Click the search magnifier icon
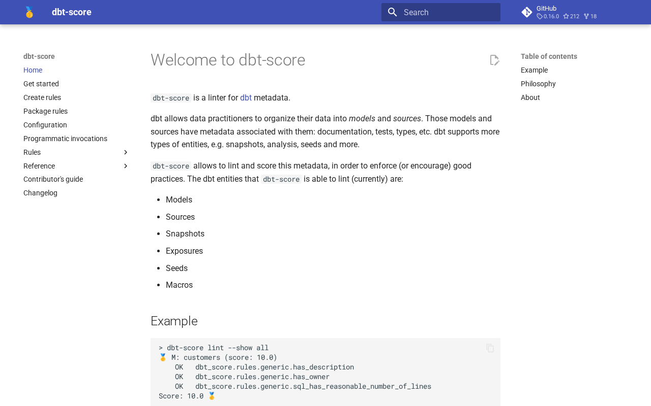 [x=392, y=12]
